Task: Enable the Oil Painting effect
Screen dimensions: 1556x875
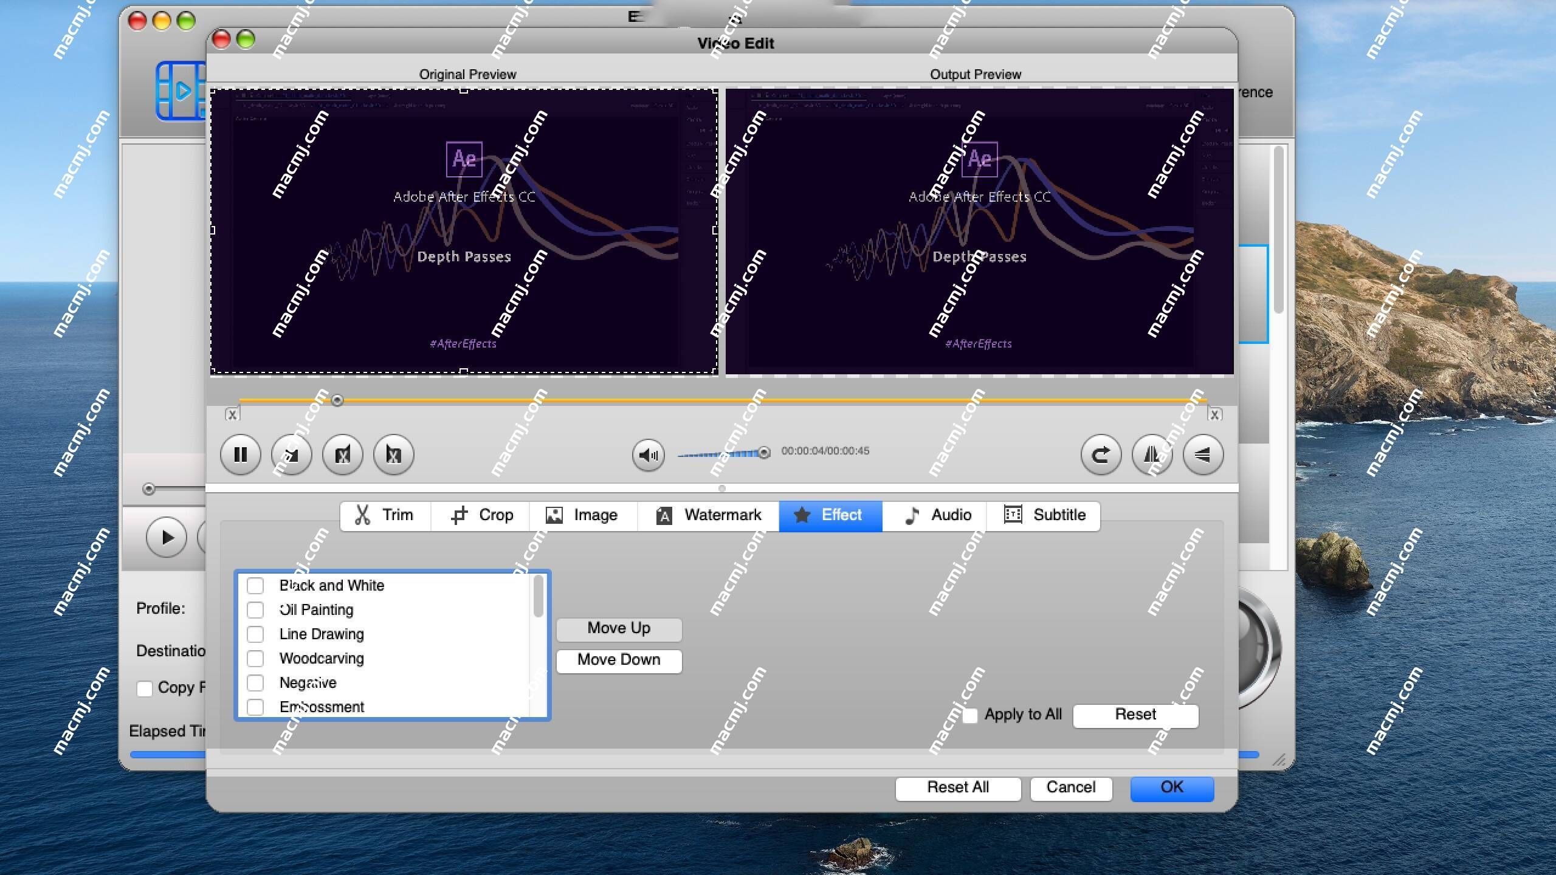Action: pos(256,609)
